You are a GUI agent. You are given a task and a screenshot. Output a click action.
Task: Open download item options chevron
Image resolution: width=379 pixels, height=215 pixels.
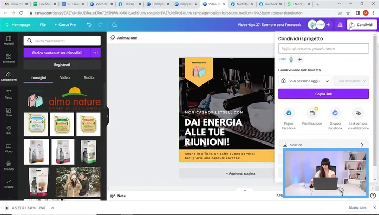53,207
